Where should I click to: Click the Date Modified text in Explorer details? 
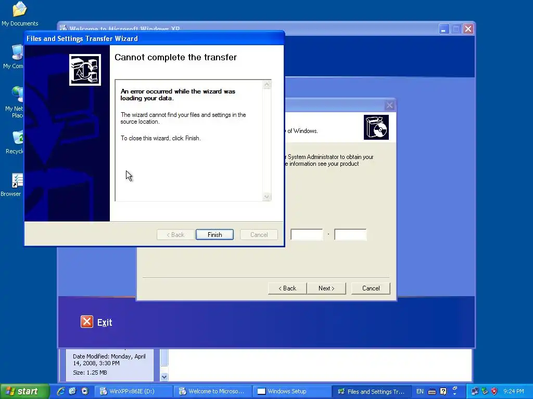coord(109,360)
